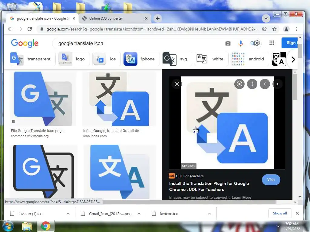Click the large 512 × 512 preview image
The height and width of the screenshot is (232, 310).
pos(227,123)
